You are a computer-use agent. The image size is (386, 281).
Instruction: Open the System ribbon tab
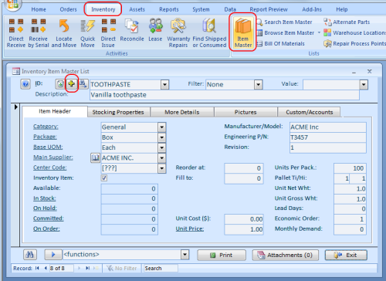click(x=201, y=9)
